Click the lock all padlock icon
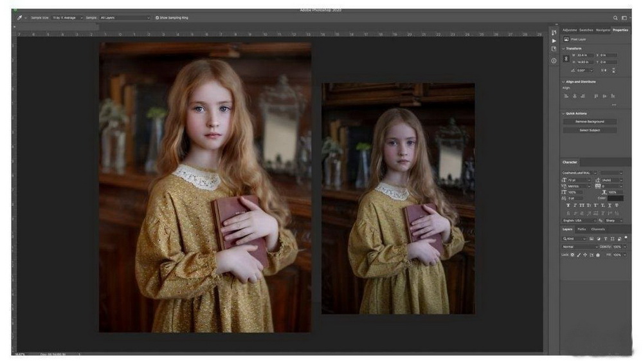The height and width of the screenshot is (361, 643). pyautogui.click(x=598, y=255)
